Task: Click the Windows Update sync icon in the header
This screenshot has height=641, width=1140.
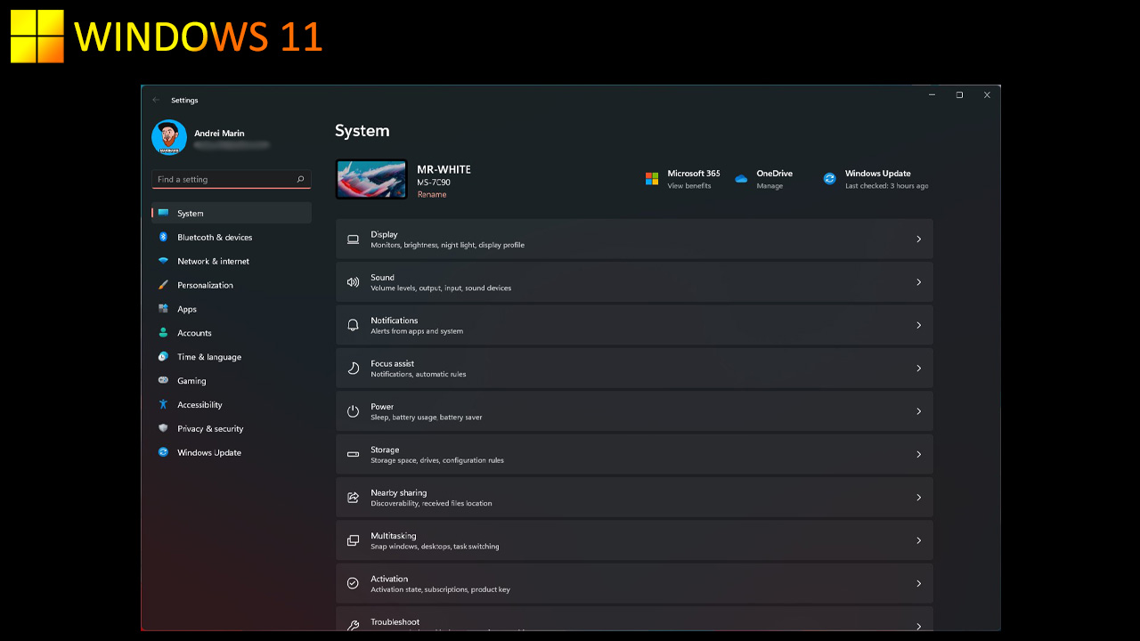Action: (829, 179)
